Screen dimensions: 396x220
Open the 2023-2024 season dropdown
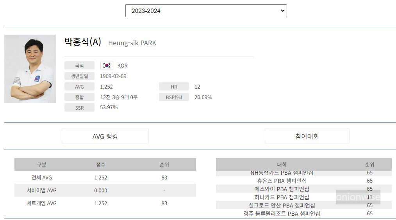point(206,11)
